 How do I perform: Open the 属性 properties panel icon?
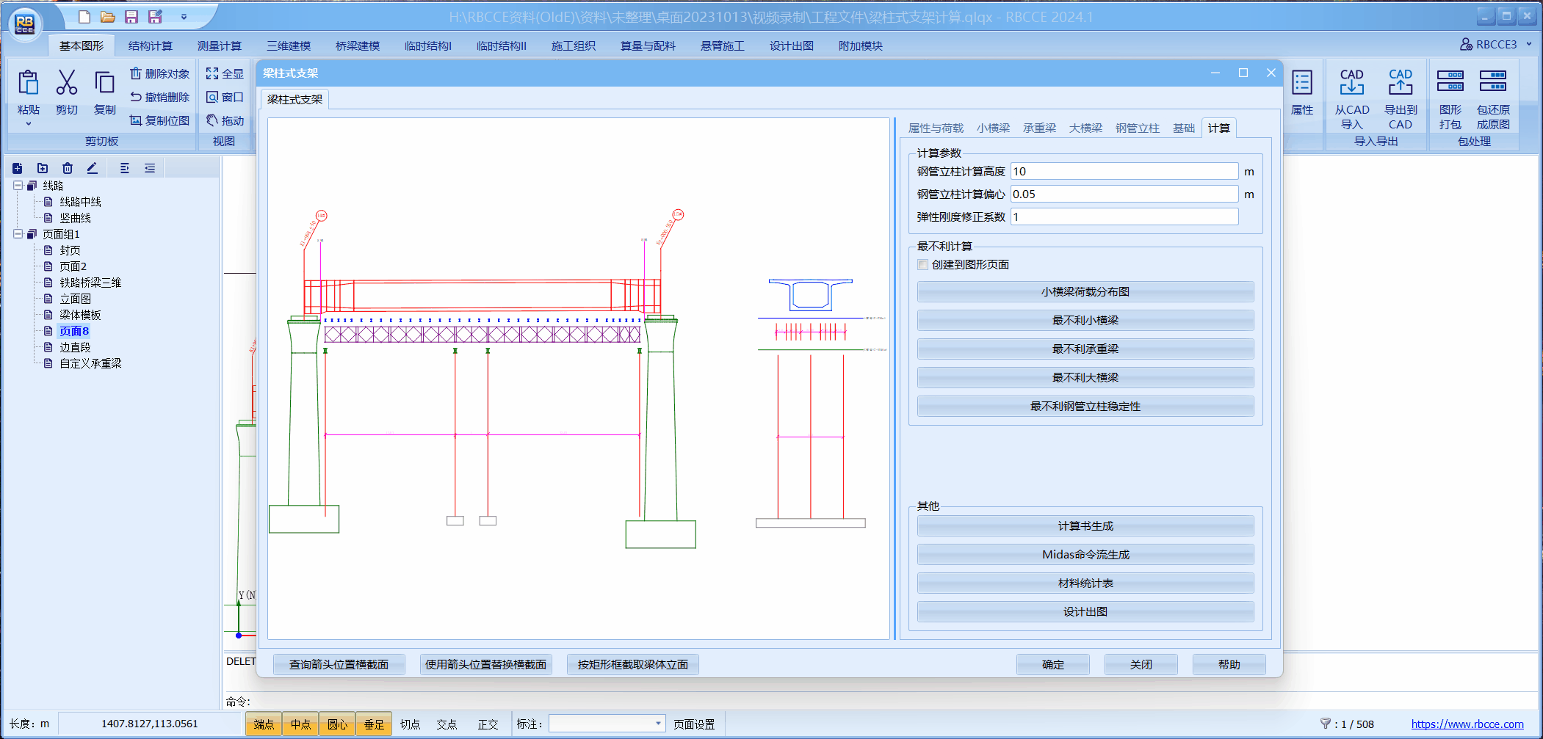(x=1301, y=84)
